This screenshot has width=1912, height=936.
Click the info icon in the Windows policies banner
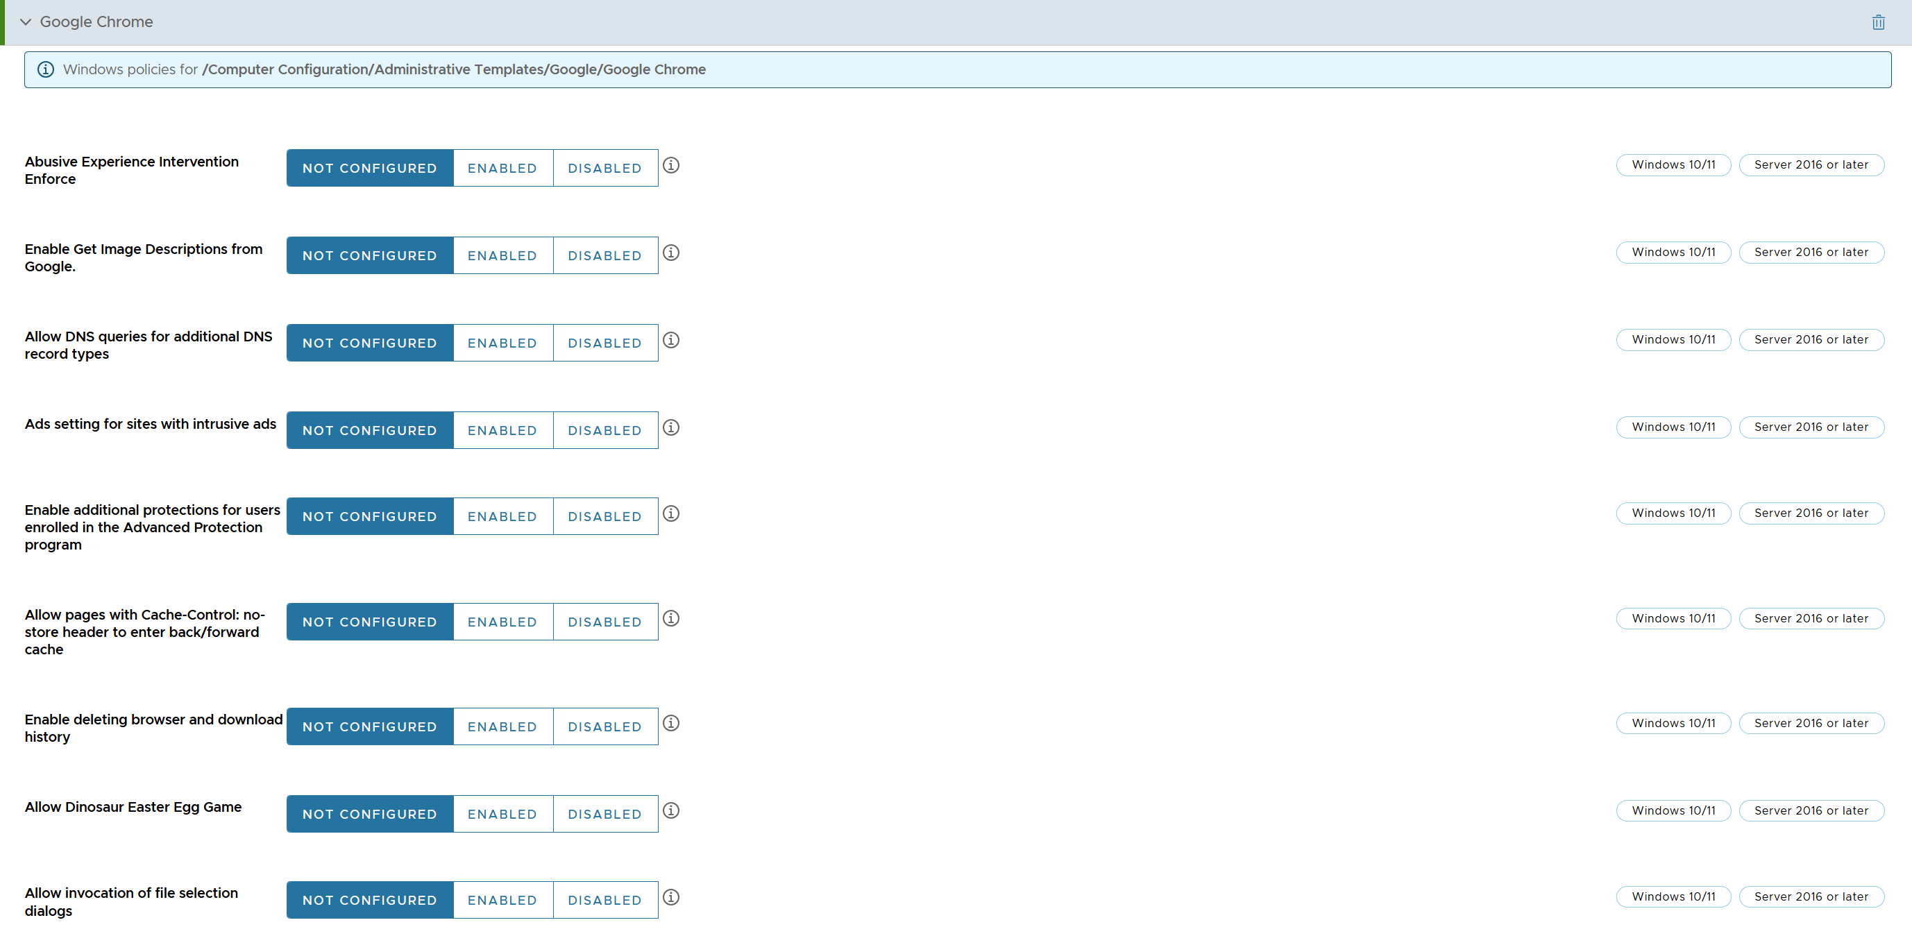[x=45, y=70]
